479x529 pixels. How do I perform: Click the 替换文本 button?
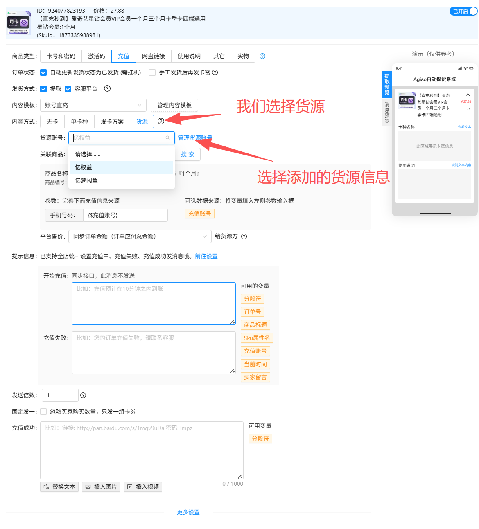tap(60, 487)
